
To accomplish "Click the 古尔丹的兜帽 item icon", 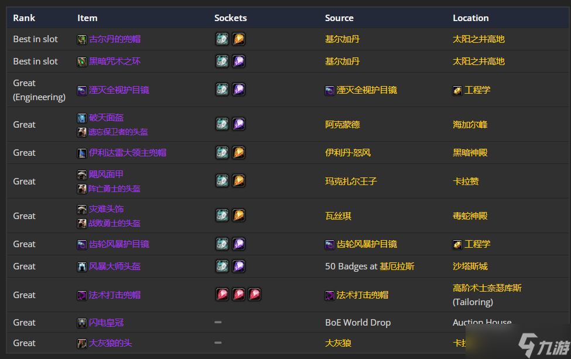I will click(x=82, y=39).
